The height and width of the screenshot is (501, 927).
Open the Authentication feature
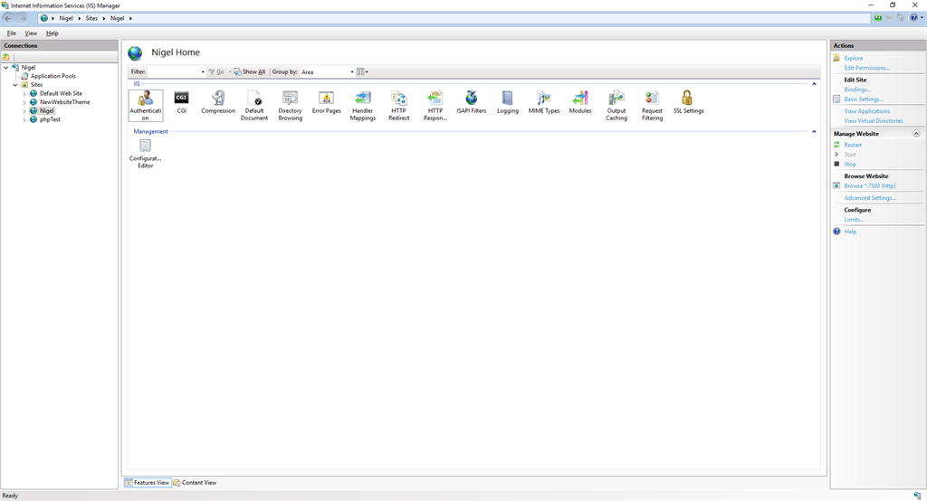tap(146, 105)
